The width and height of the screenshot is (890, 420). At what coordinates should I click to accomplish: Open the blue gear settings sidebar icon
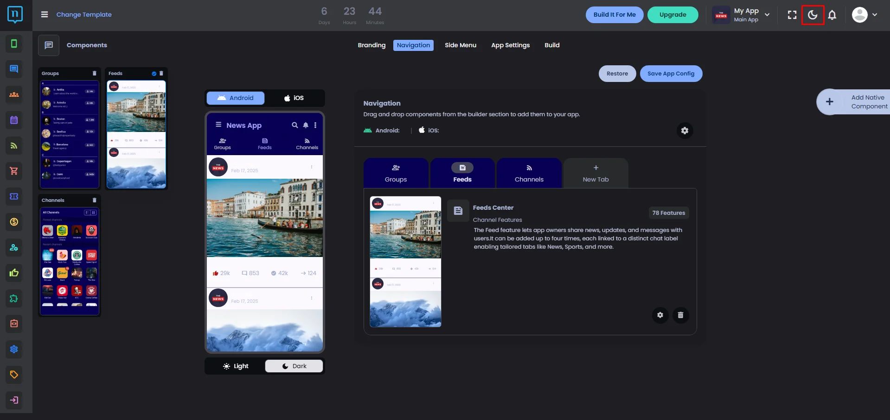(14, 349)
